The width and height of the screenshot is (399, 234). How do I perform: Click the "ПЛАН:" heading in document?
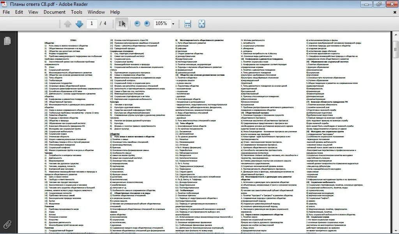tap(73, 40)
